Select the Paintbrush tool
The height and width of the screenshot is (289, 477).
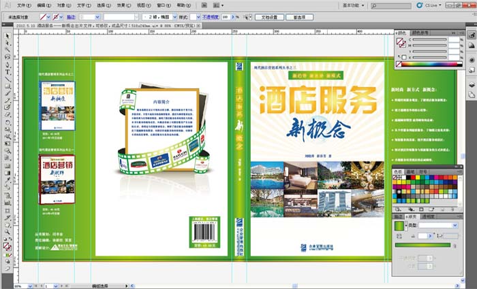point(7,94)
